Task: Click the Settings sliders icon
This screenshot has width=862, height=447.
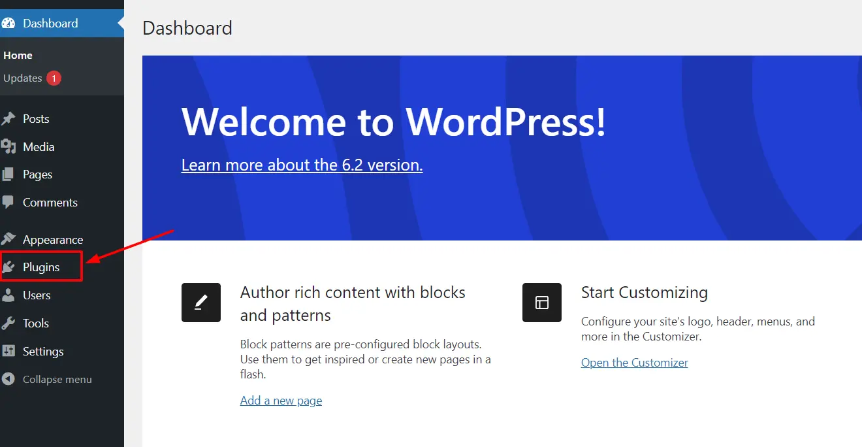Action: (x=8, y=352)
